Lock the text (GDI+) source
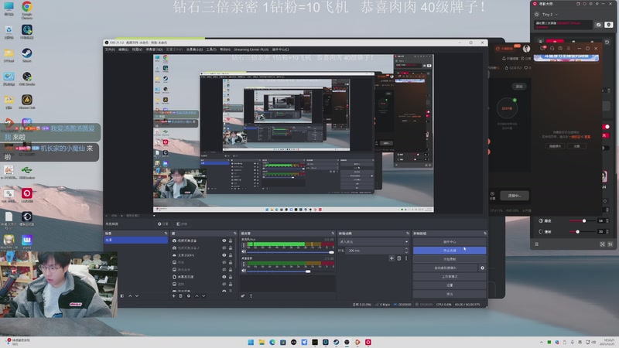This screenshot has width=619, height=348. point(231,255)
